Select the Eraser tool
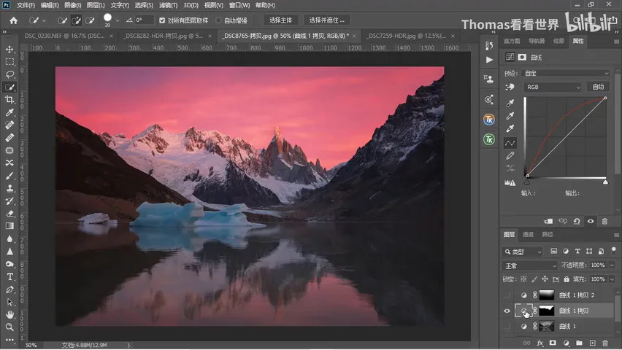 9,214
